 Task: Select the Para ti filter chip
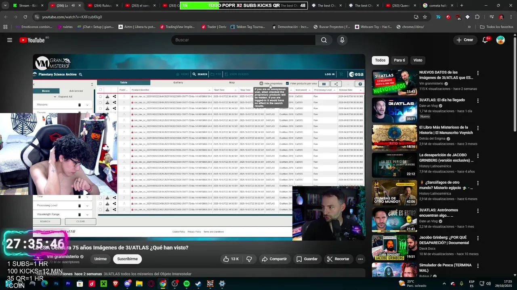[399, 60]
